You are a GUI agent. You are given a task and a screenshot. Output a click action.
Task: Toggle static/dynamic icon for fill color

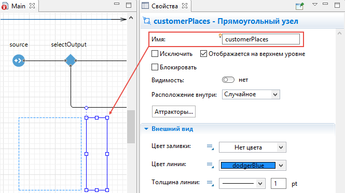(x=210, y=147)
